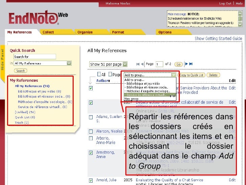Check the Adams, Suellen row checkbox

point(91,117)
